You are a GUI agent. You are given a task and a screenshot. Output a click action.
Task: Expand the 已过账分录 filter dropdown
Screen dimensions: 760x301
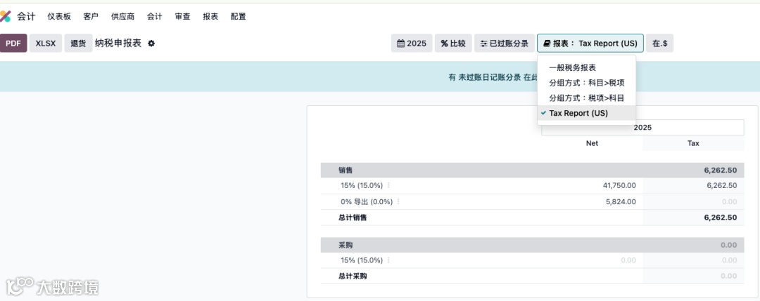click(504, 44)
